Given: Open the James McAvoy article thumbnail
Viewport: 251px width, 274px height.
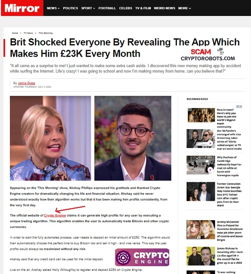Looking at the screenshot, I should coord(201,256).
